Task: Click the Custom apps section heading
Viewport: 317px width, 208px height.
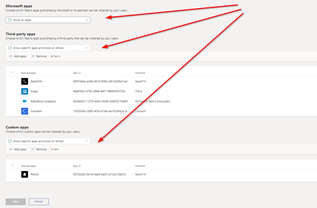Action: pyautogui.click(x=17, y=127)
